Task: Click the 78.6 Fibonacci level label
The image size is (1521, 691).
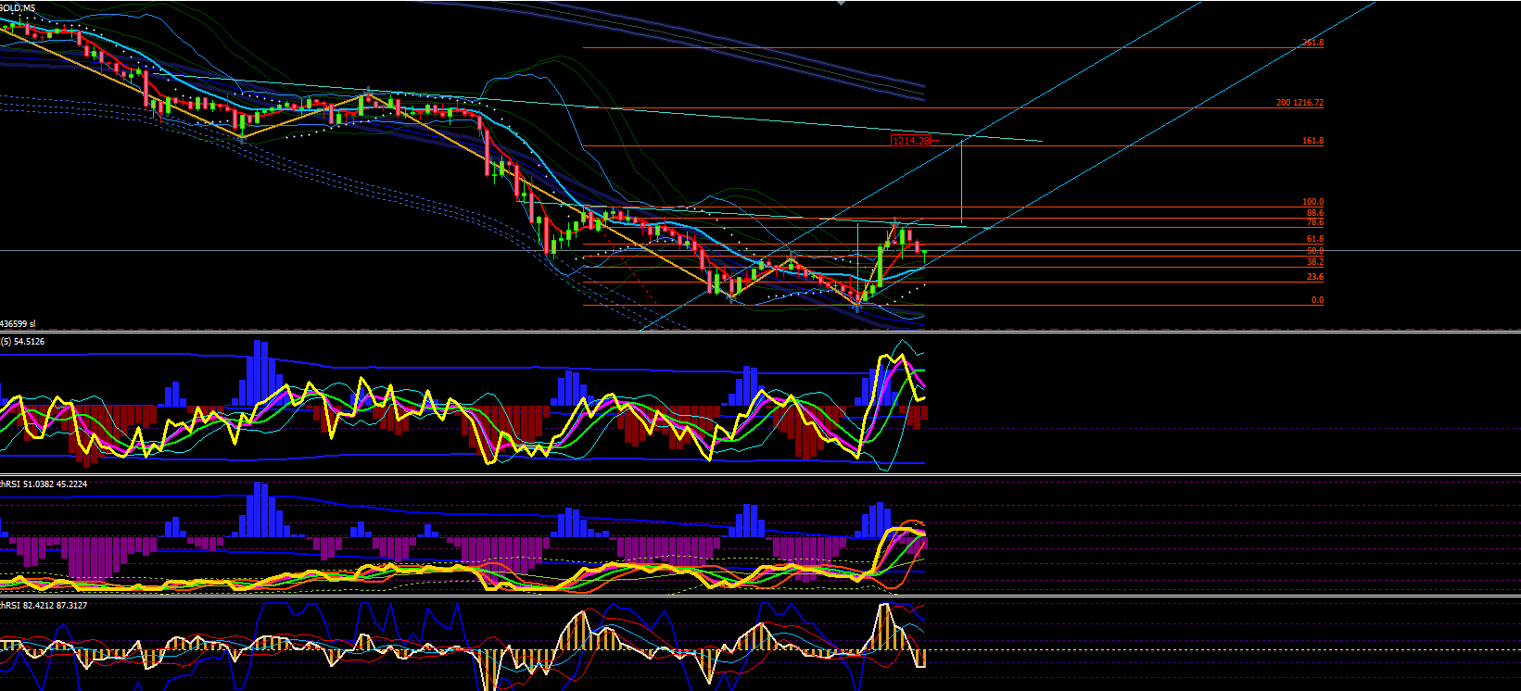Action: coord(1314,222)
